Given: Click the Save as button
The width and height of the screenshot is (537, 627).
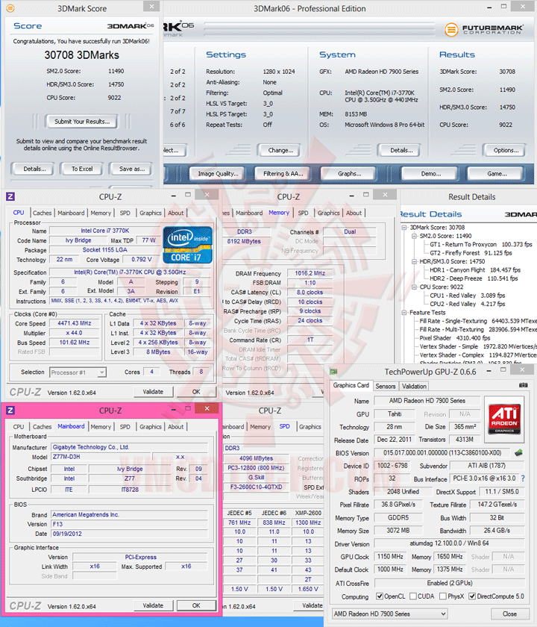Looking at the screenshot, I should [x=132, y=169].
